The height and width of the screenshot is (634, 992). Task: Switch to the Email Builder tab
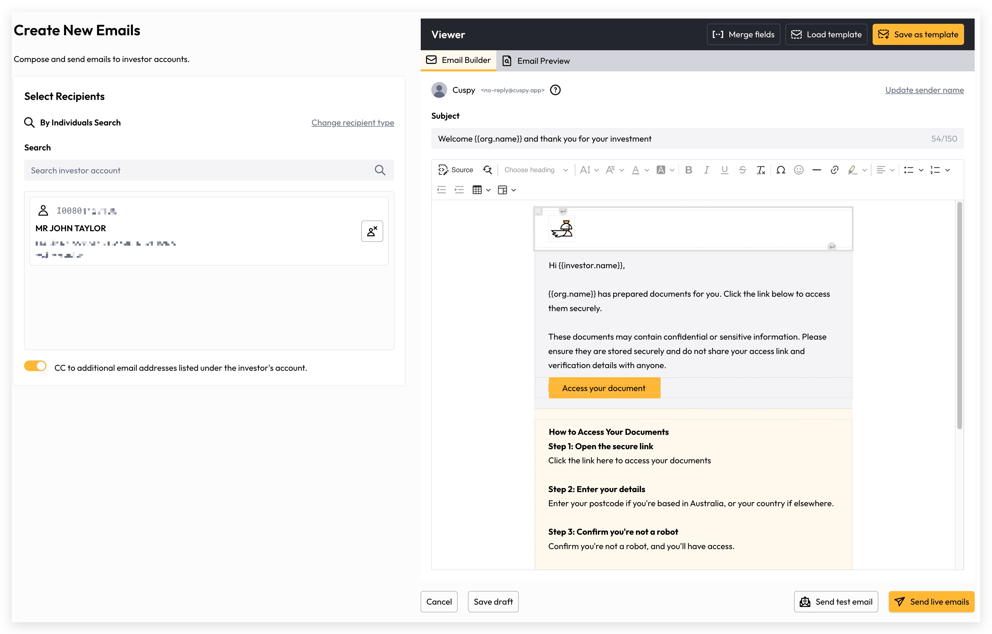point(458,60)
